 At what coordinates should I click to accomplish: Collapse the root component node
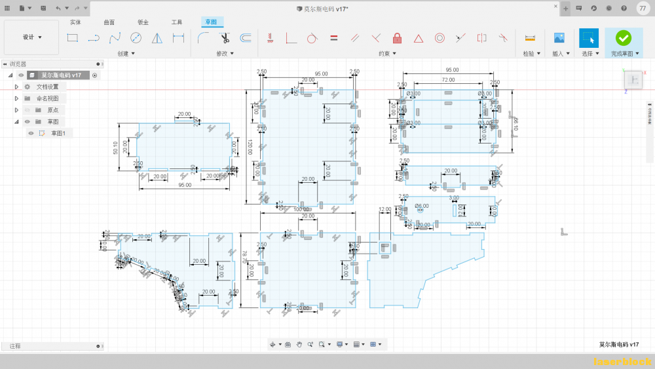[10, 75]
